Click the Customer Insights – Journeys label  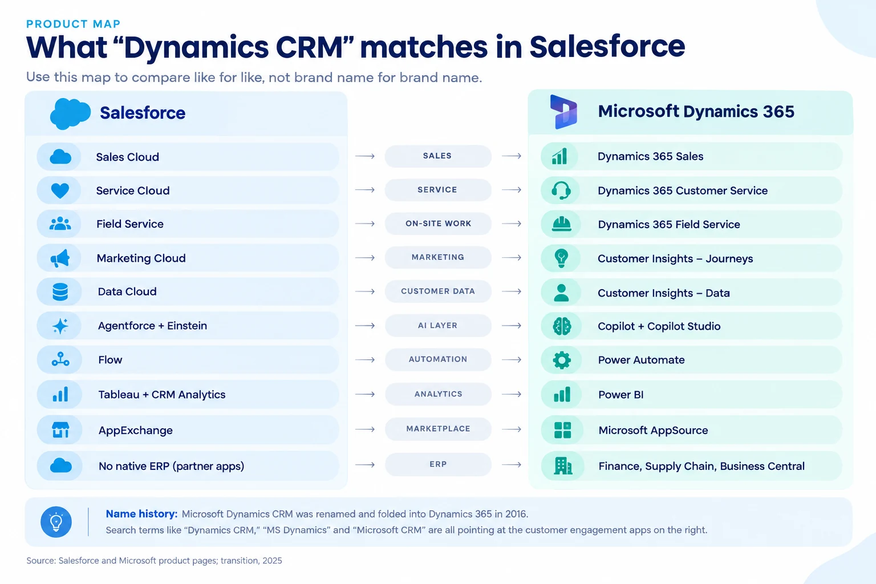(675, 259)
